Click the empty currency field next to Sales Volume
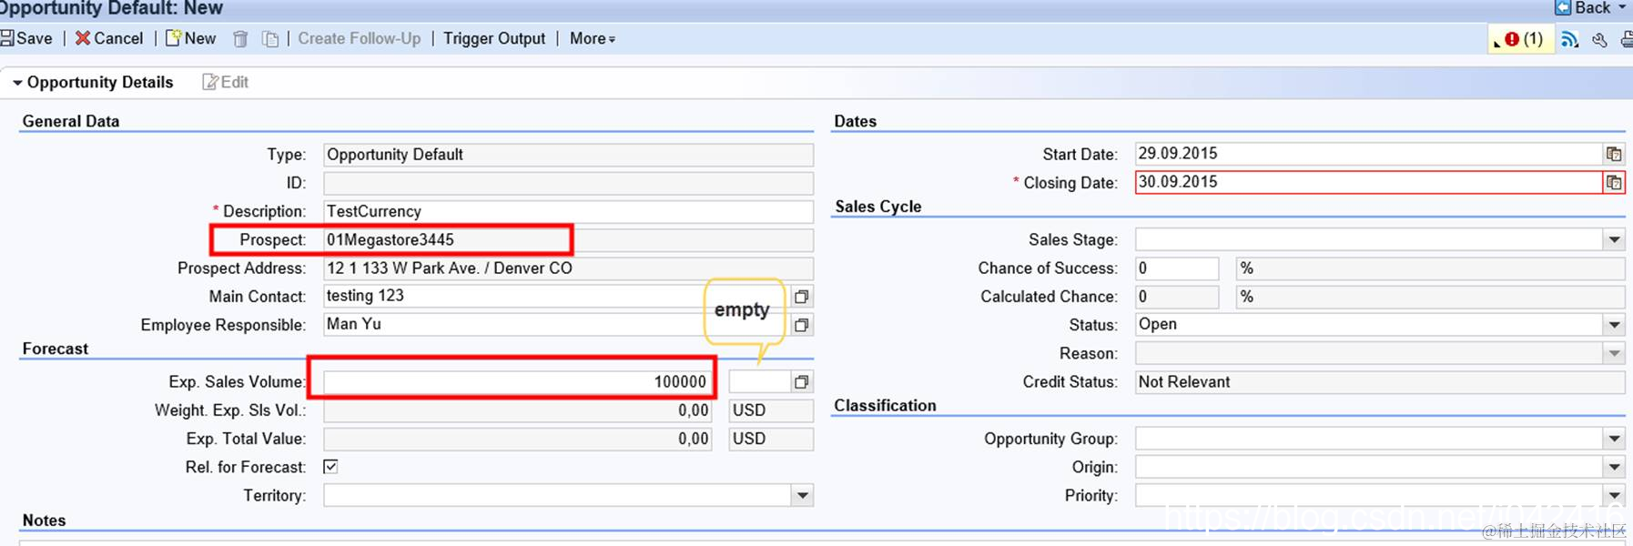This screenshot has width=1633, height=546. tap(759, 381)
